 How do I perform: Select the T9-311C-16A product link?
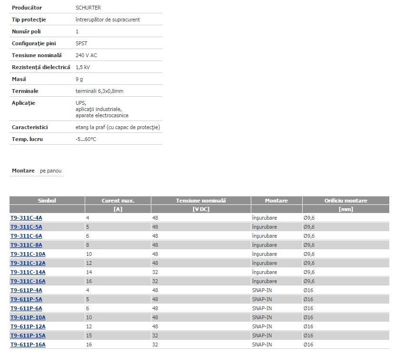(x=28, y=281)
